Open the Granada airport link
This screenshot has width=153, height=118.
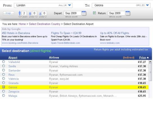(x=13, y=83)
